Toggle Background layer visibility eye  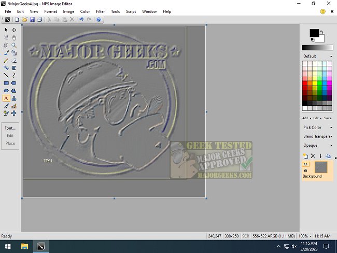[x=305, y=164]
